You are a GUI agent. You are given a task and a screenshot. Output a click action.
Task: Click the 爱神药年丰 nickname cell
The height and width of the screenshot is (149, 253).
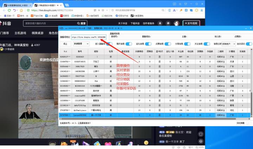click(x=96, y=96)
